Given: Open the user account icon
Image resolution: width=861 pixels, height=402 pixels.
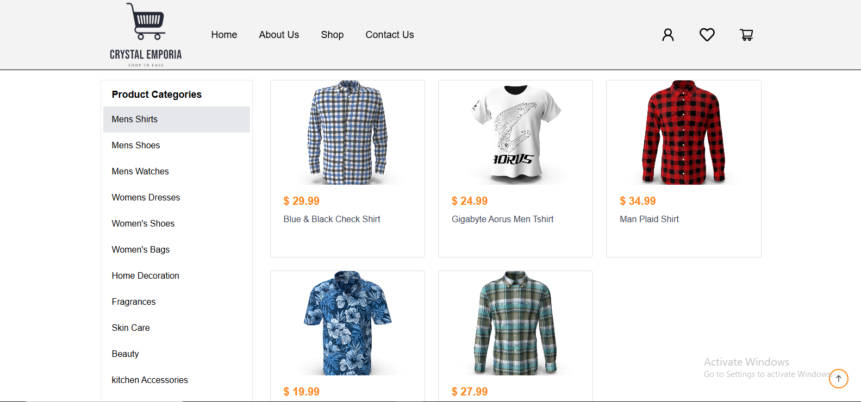Looking at the screenshot, I should 668,35.
